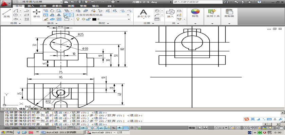
Task: Click the Help question mark icon
Action: [259, 2]
